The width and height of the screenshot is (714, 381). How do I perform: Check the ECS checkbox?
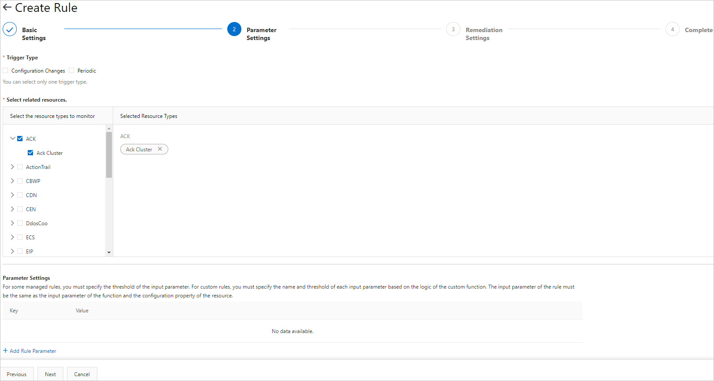click(20, 237)
